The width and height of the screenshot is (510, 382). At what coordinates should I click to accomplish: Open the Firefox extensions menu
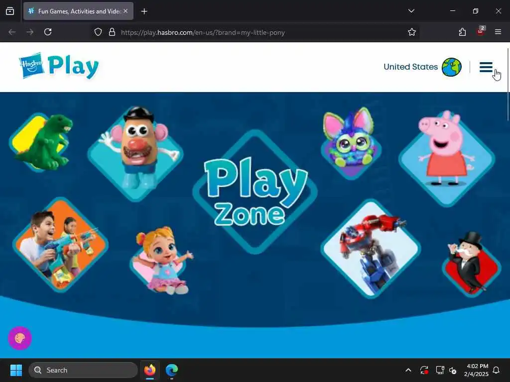click(462, 32)
